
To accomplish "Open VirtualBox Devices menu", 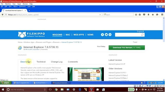I will [25, 4].
